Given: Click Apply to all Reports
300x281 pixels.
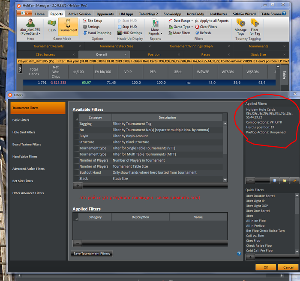Looking at the screenshot, I should pyautogui.click(x=212, y=21).
